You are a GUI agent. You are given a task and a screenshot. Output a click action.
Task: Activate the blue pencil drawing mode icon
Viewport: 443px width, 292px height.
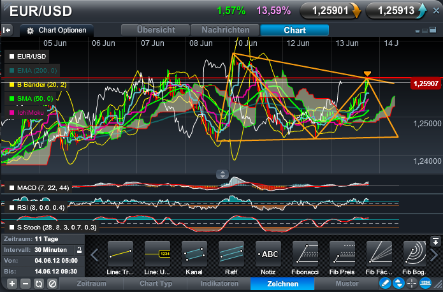(x=385, y=283)
